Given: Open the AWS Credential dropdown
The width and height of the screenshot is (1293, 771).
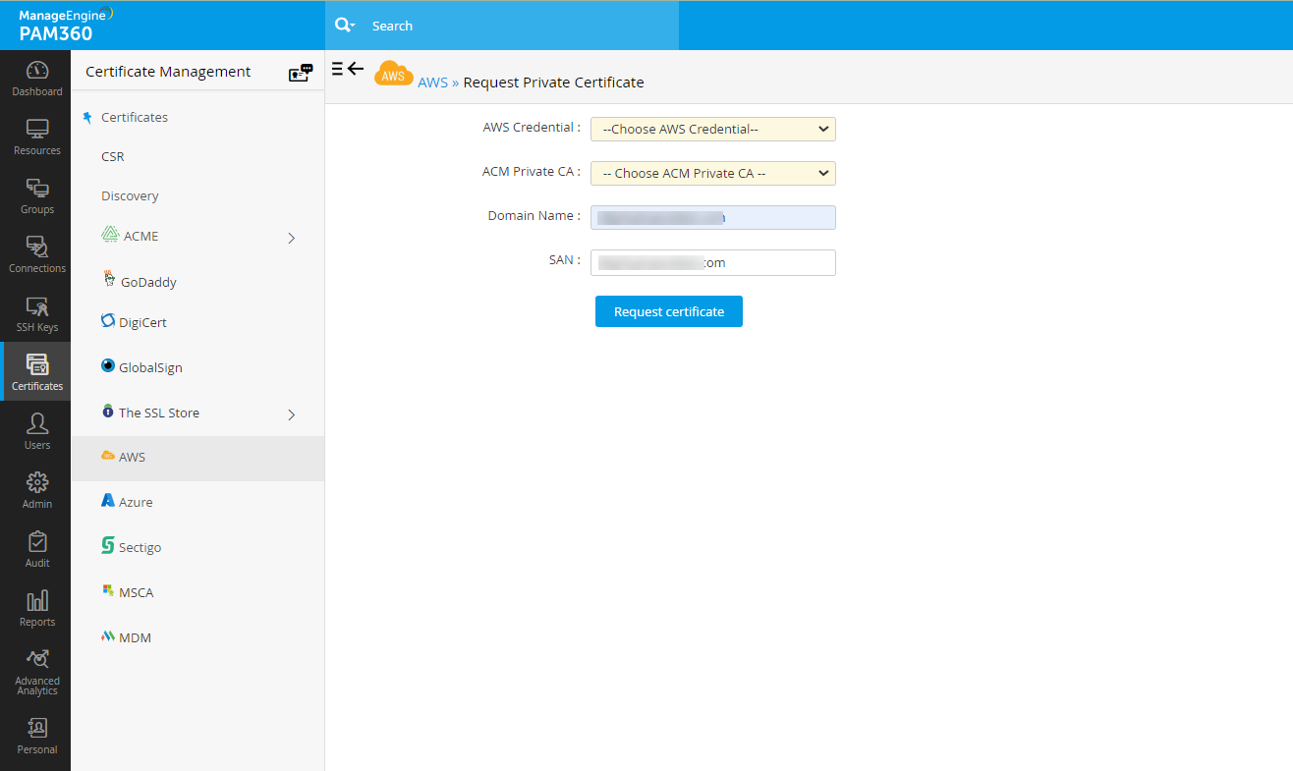Looking at the screenshot, I should point(712,129).
